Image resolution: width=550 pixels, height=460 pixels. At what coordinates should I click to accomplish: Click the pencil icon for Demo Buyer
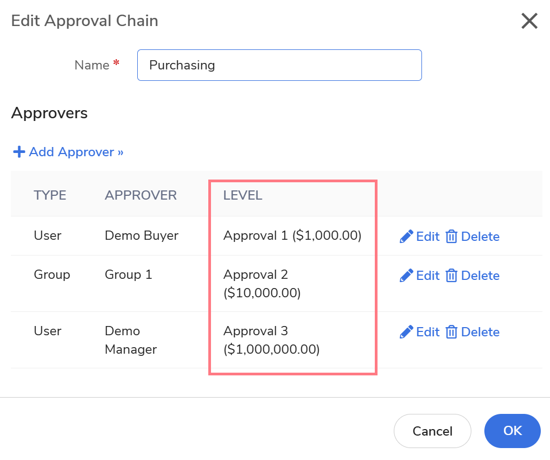tap(406, 237)
